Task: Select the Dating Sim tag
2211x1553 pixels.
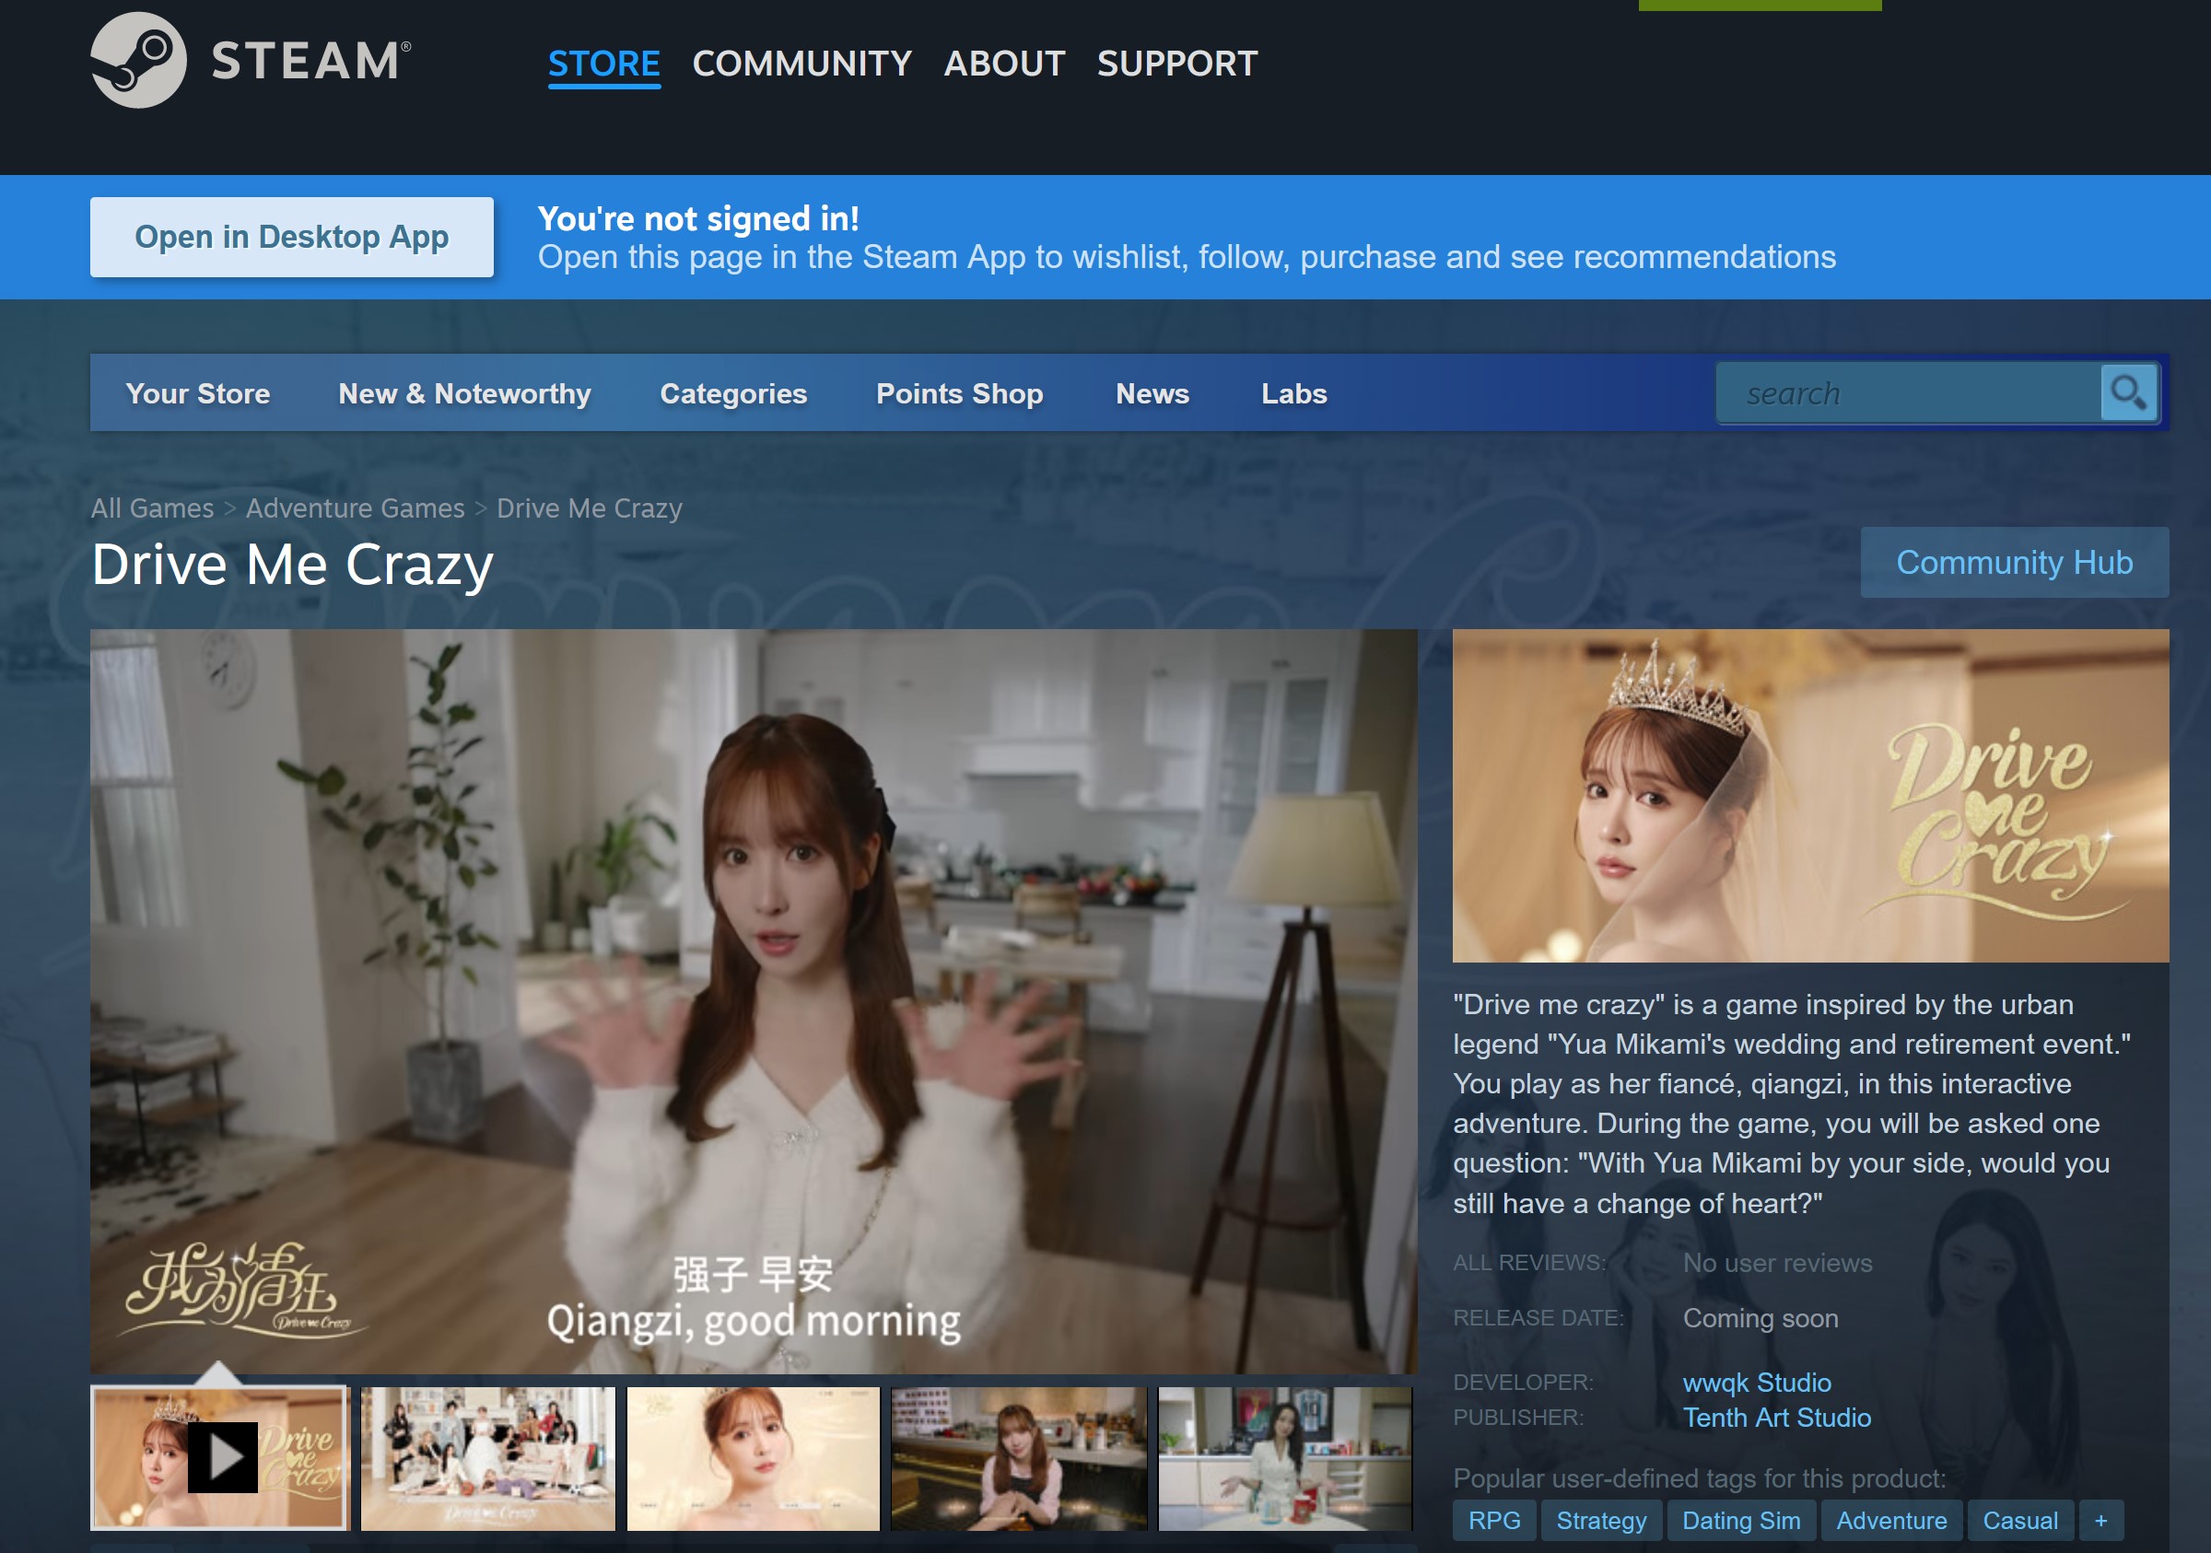Action: coord(1740,1520)
